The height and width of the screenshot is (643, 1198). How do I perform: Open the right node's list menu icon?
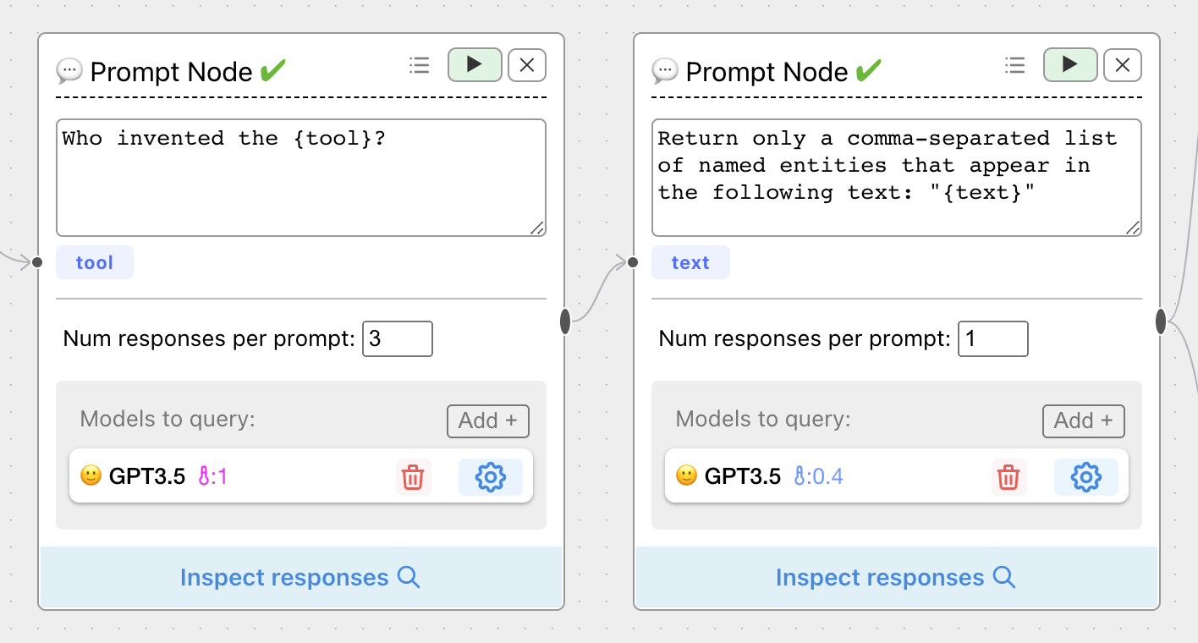click(1014, 65)
